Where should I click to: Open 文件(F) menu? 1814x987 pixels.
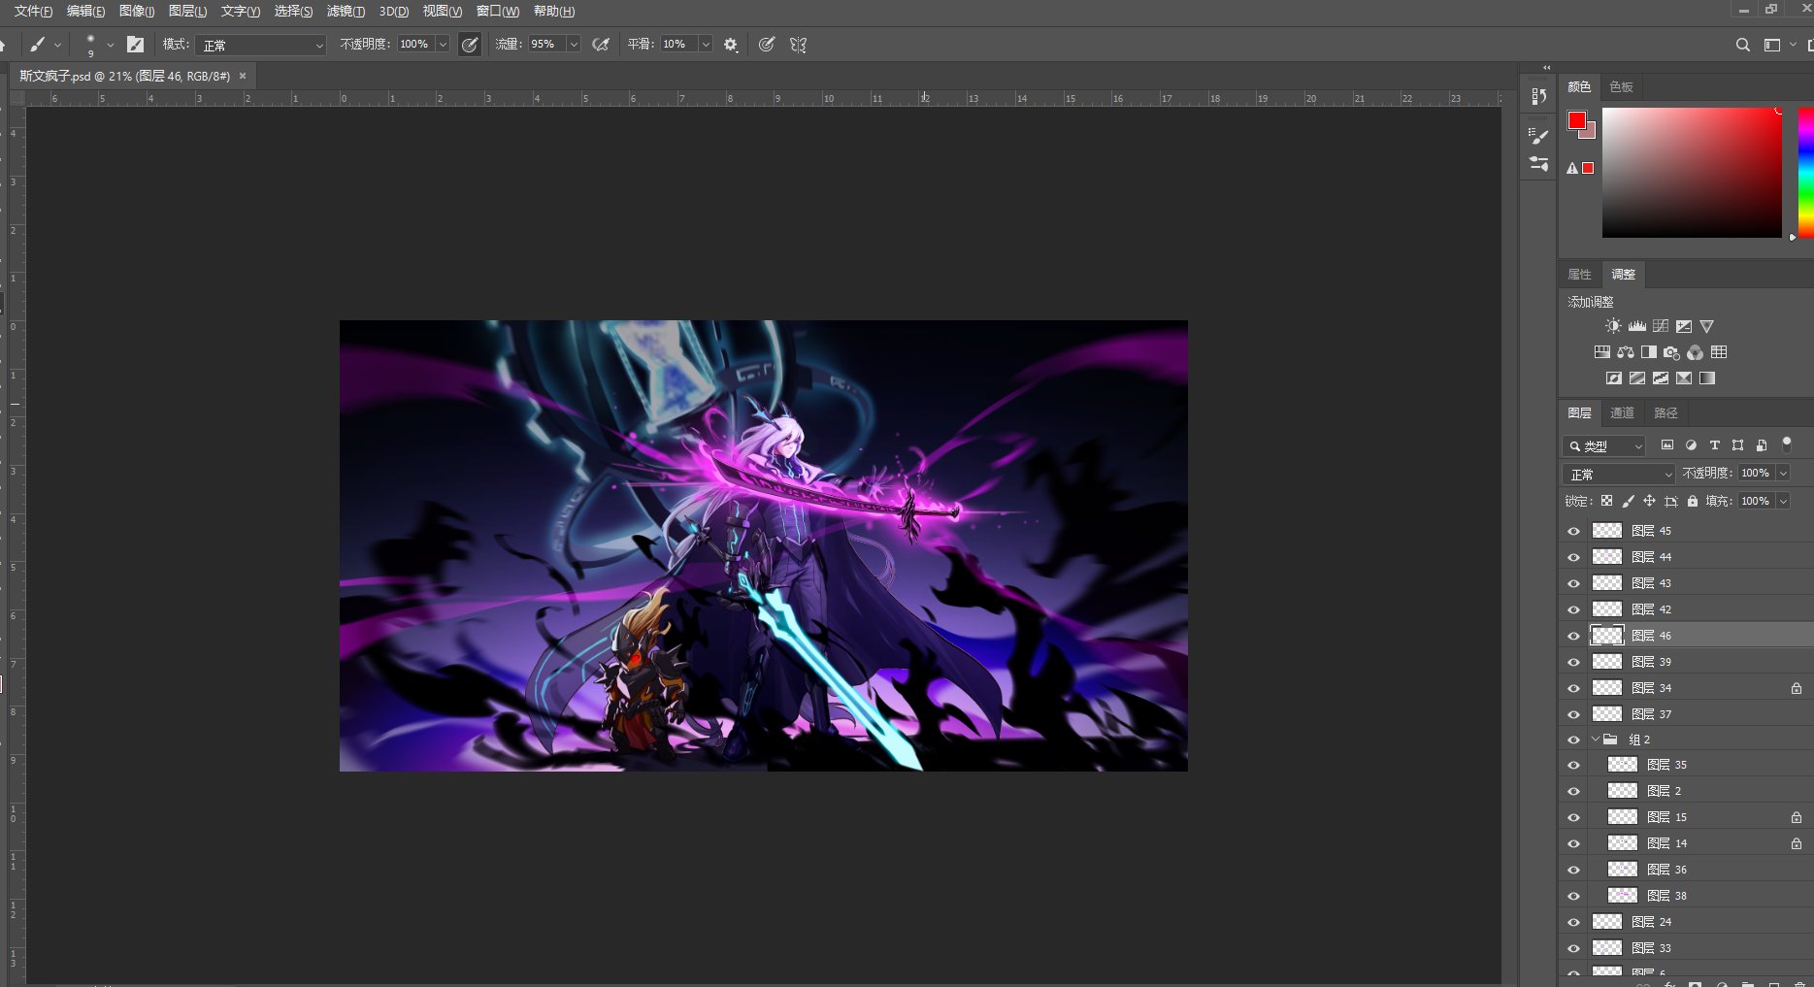33,12
